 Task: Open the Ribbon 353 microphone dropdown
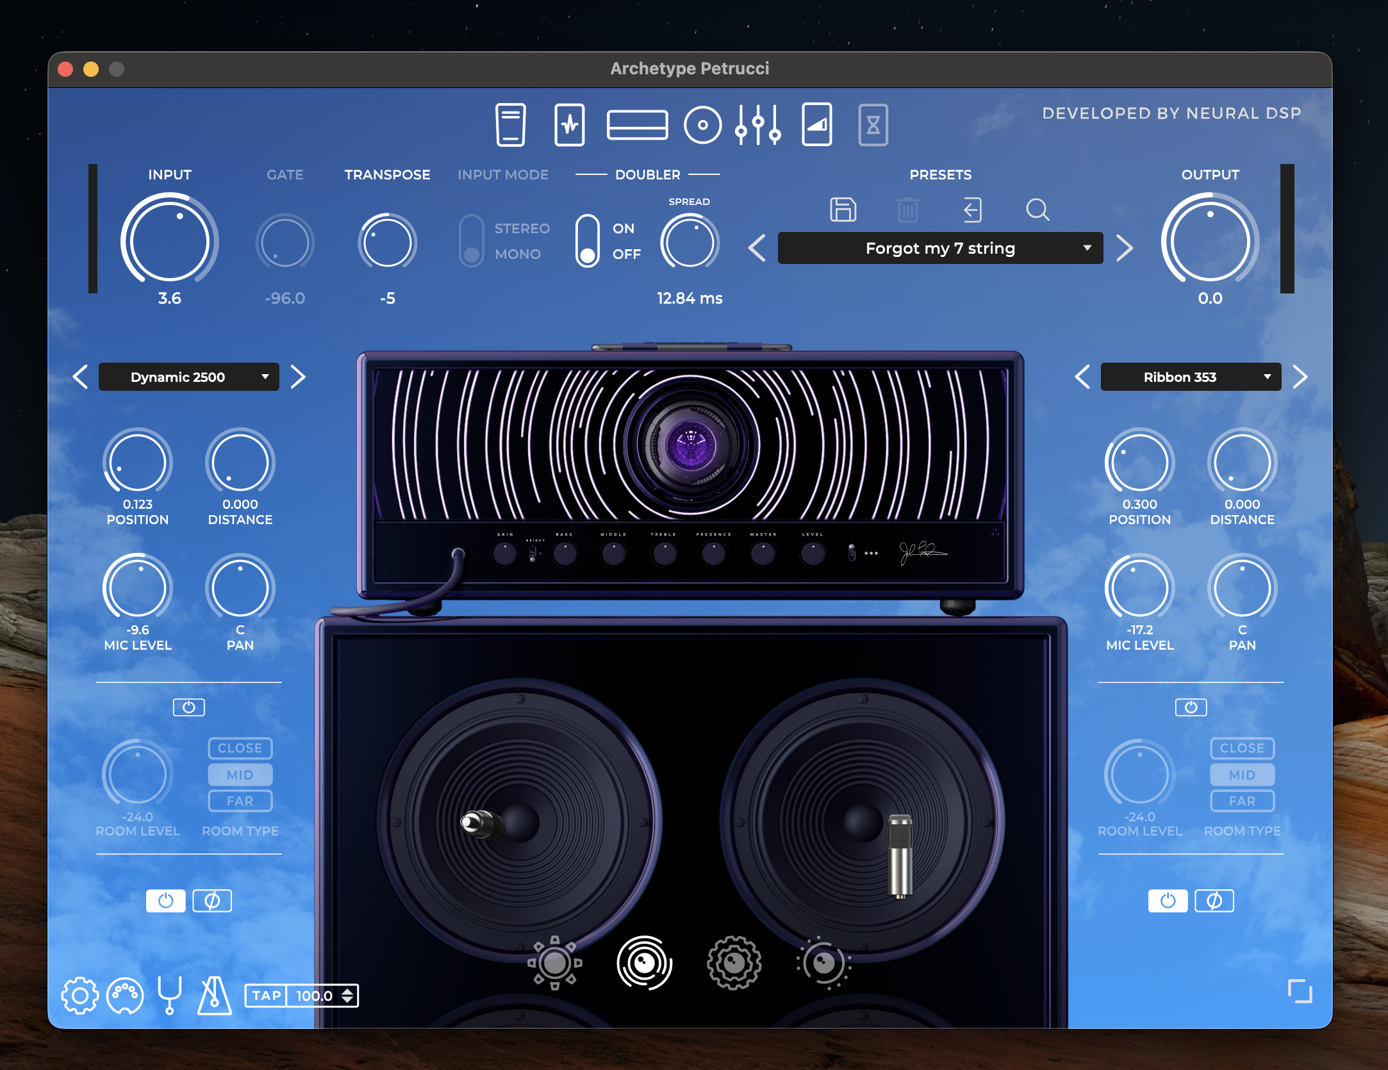tap(1191, 377)
